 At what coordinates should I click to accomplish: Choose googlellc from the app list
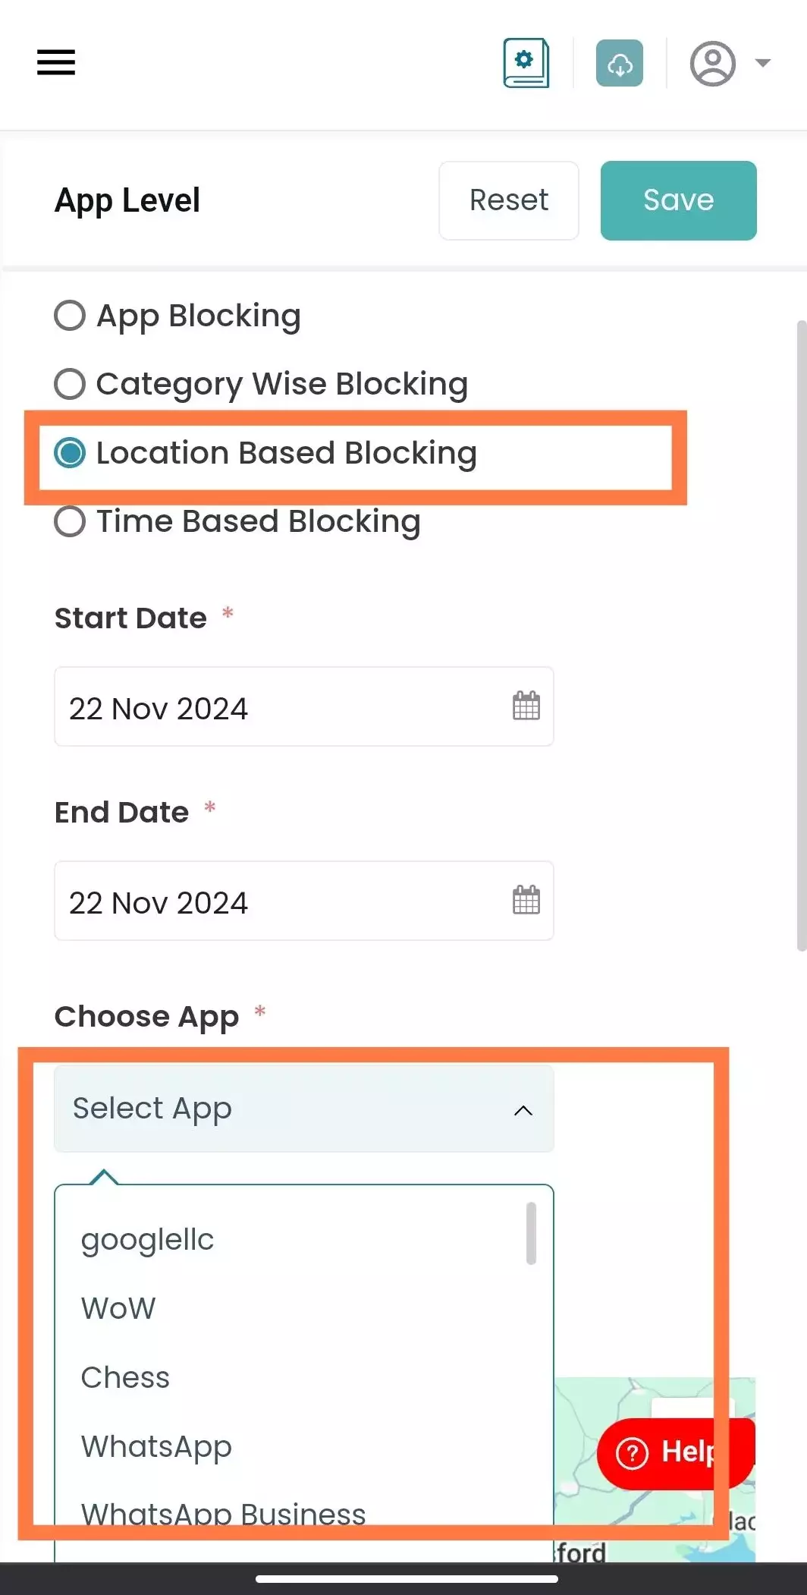pyautogui.click(x=148, y=1240)
